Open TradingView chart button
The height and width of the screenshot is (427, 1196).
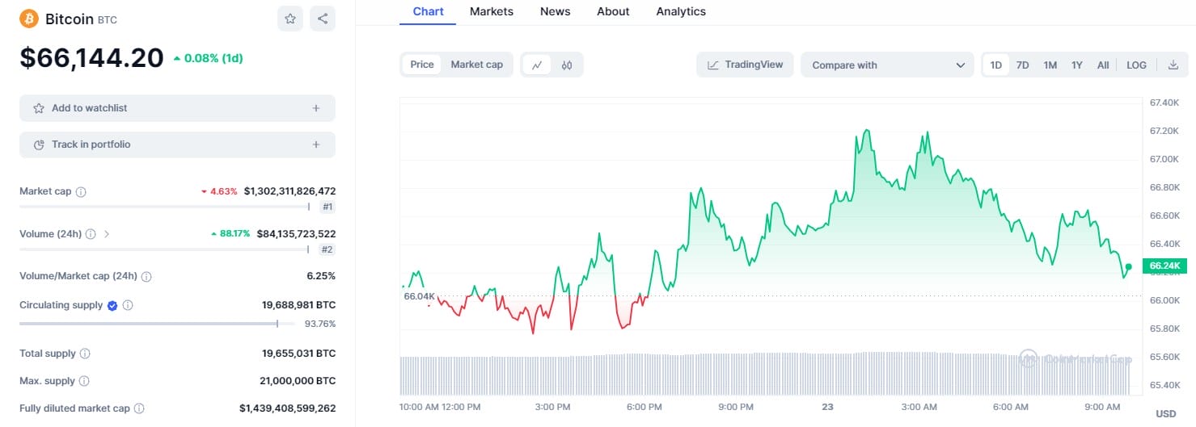click(745, 65)
